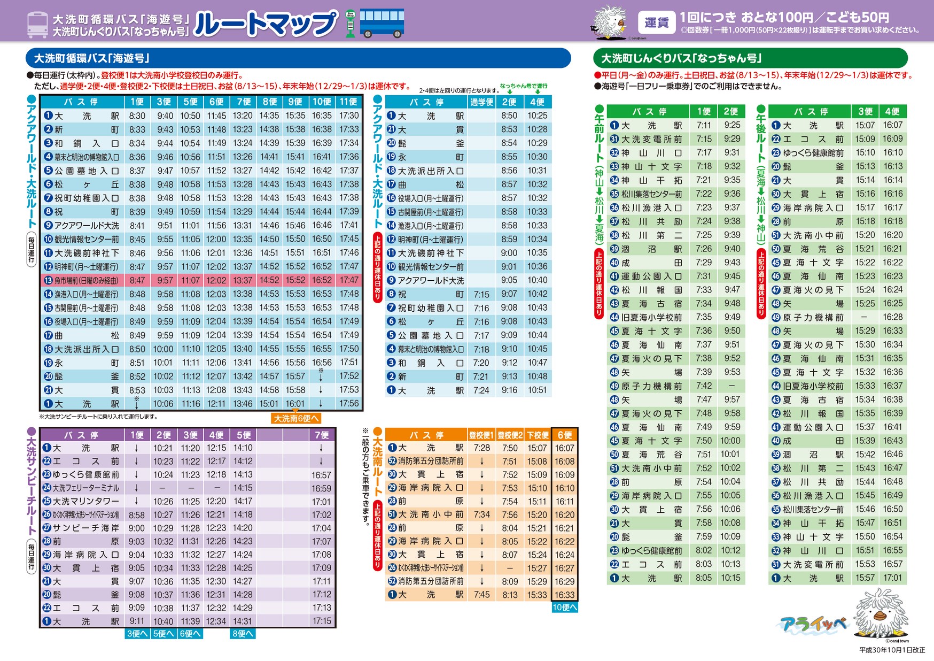Click the 3便へ tag under Sun Beach table

[x=137, y=633]
